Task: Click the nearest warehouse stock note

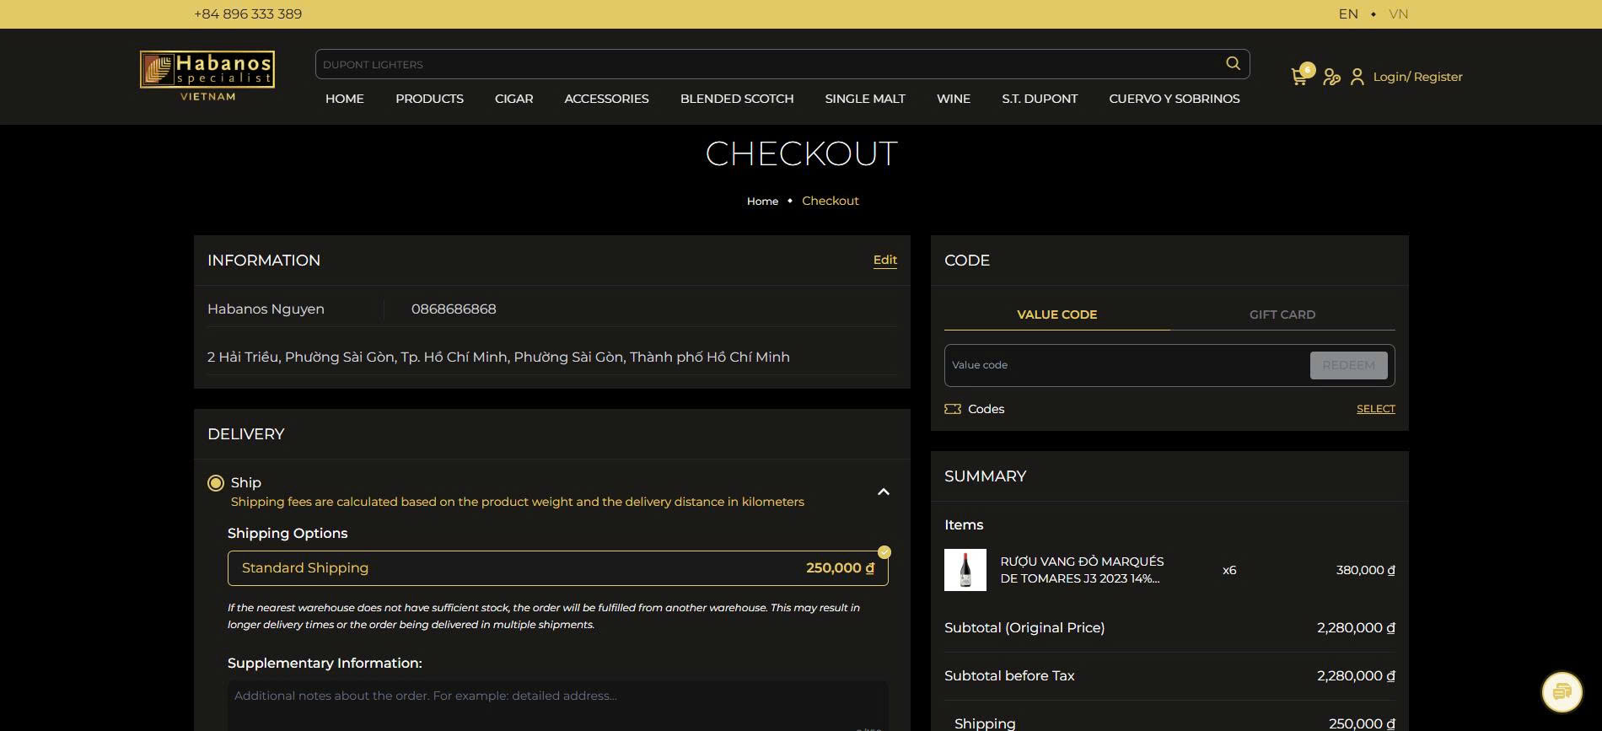Action: (544, 616)
